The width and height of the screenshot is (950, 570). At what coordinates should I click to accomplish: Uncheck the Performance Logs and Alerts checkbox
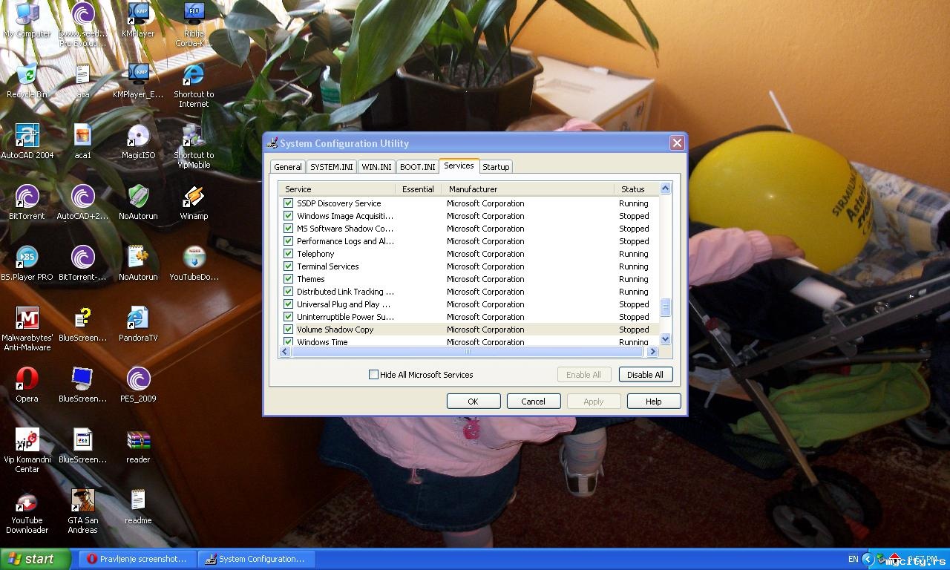(289, 241)
